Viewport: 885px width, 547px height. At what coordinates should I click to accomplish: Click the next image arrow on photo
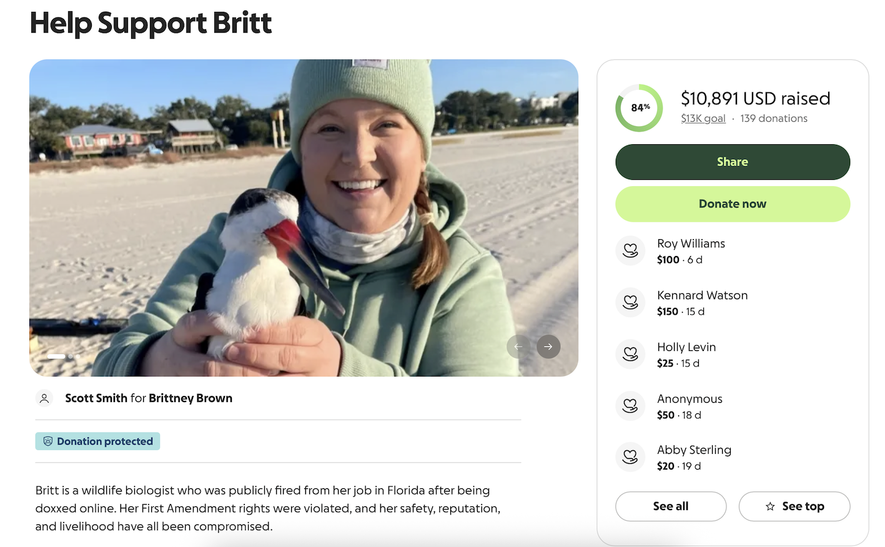(x=548, y=347)
